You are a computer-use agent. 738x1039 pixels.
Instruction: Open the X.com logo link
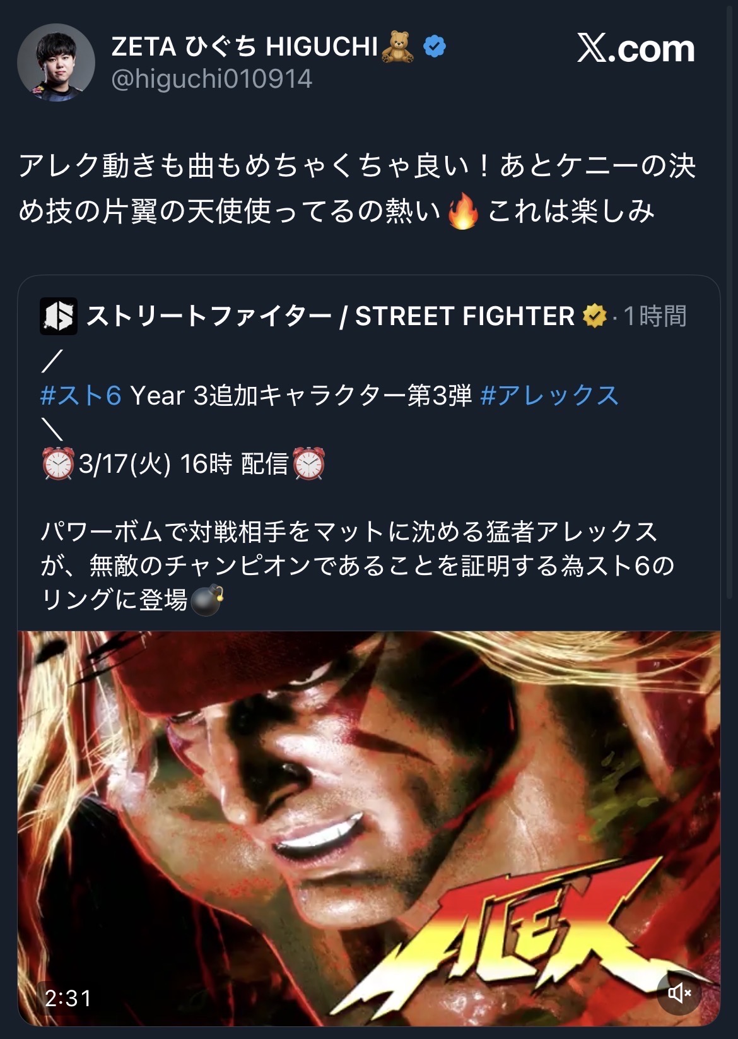point(636,49)
